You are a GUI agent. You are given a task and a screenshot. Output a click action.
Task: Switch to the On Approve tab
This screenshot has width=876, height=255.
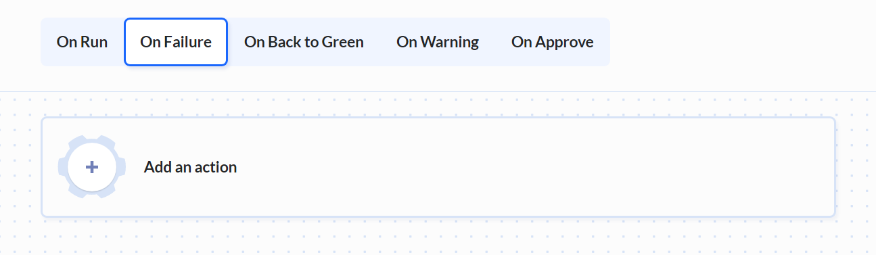(552, 42)
